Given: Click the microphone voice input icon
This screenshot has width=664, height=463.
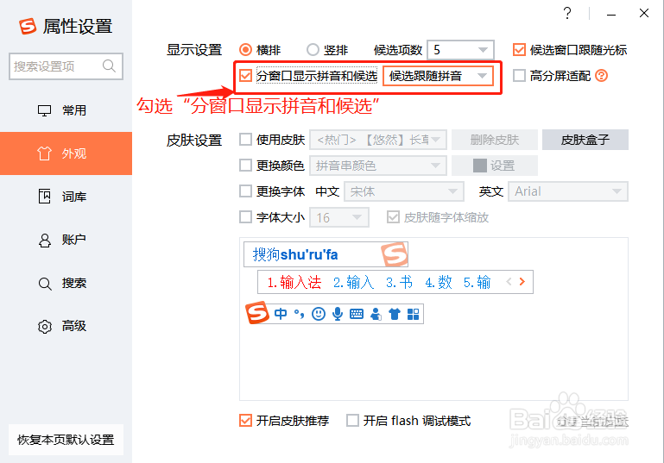Looking at the screenshot, I should (338, 314).
